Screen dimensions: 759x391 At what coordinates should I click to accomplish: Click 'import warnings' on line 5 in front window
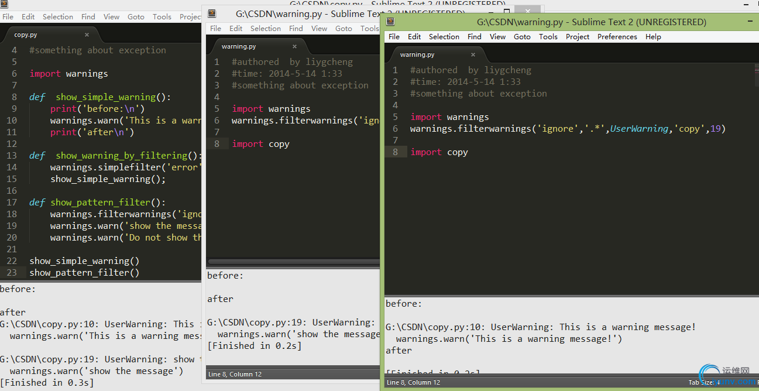[449, 117]
